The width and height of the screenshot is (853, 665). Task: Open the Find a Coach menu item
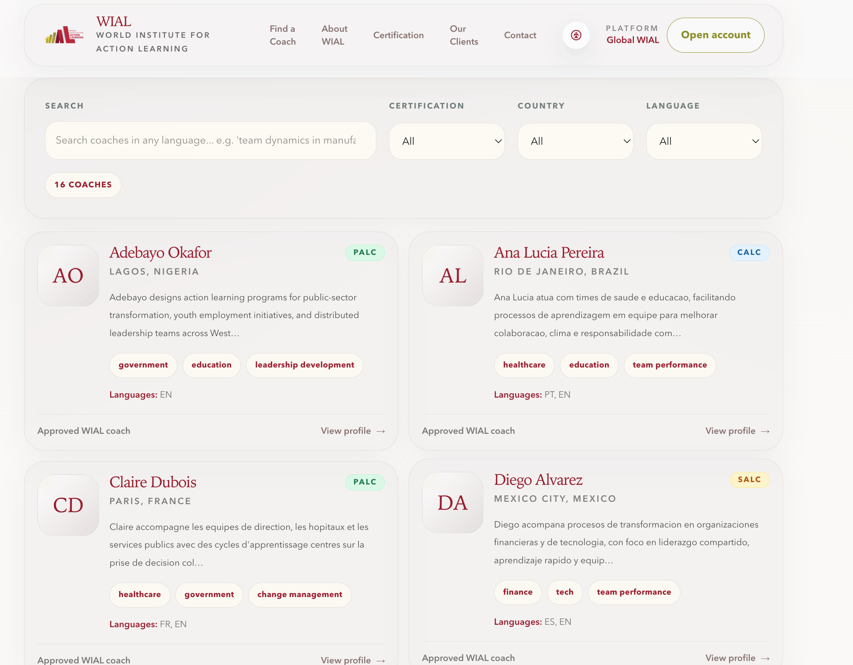283,35
